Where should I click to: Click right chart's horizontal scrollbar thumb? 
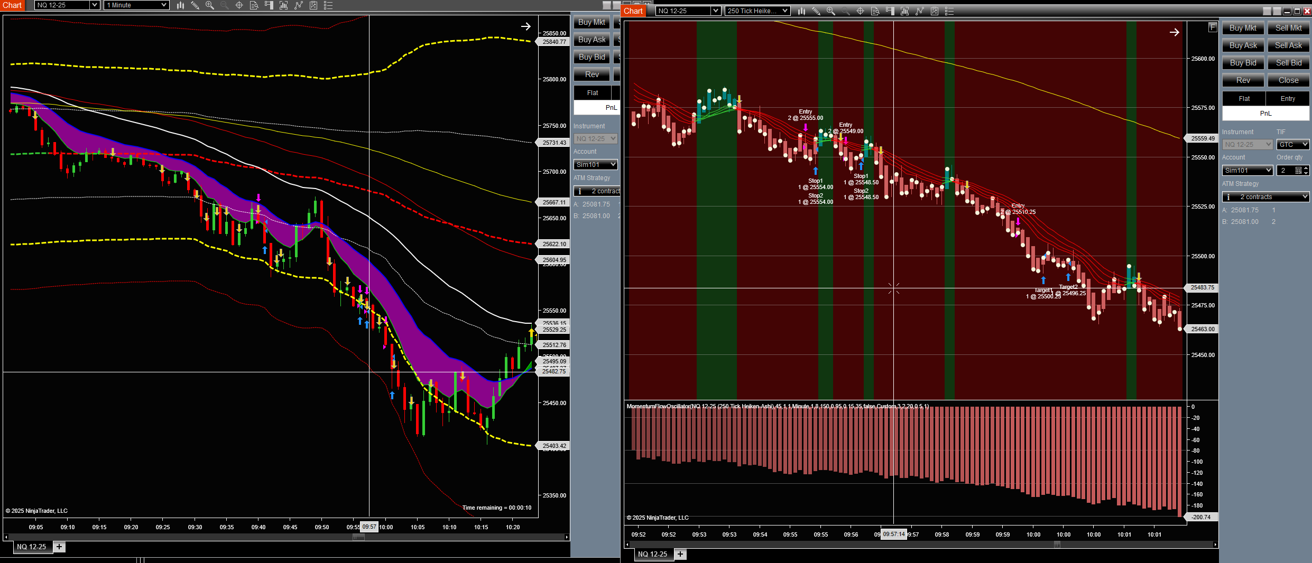[1057, 544]
